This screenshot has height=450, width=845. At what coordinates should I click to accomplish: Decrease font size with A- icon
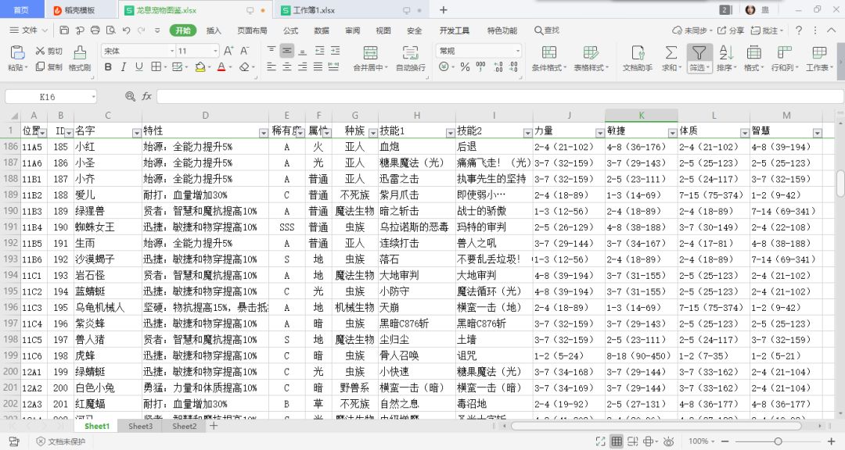coord(245,51)
